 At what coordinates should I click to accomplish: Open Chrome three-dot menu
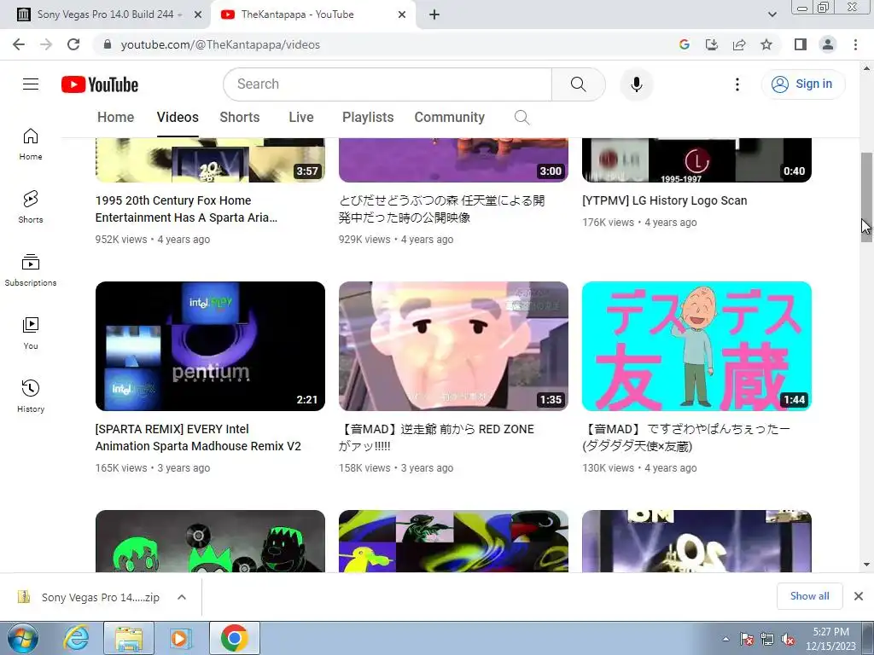[x=855, y=44]
